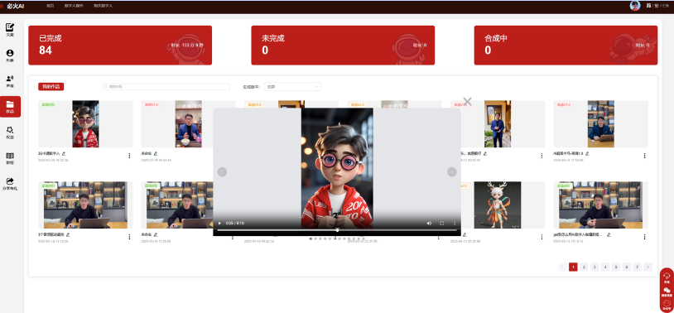
Task: Click edit pencil next to 3个音频驱动案例
Action: point(68,235)
